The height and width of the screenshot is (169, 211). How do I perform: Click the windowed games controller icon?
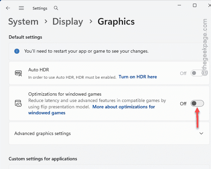[x=18, y=103]
